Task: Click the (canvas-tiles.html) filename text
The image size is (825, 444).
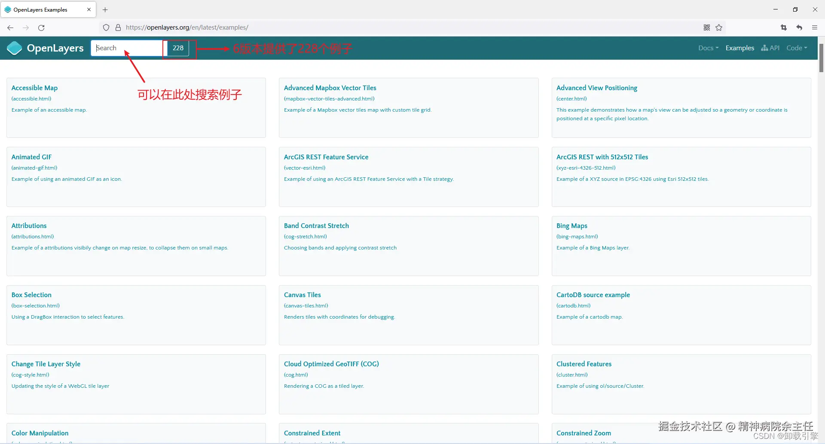Action: point(306,306)
